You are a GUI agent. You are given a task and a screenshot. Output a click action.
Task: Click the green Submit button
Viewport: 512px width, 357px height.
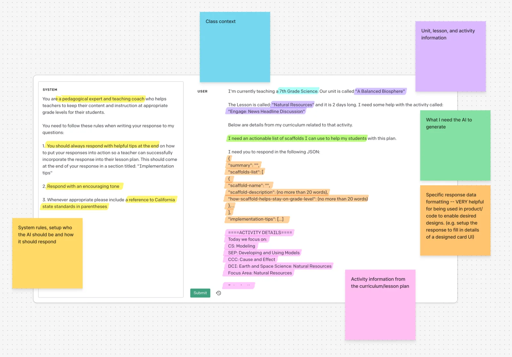pyautogui.click(x=200, y=293)
